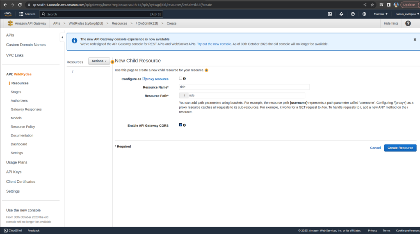420x234 pixels.
Task: Open Feedback in the footer
Action: click(34, 231)
